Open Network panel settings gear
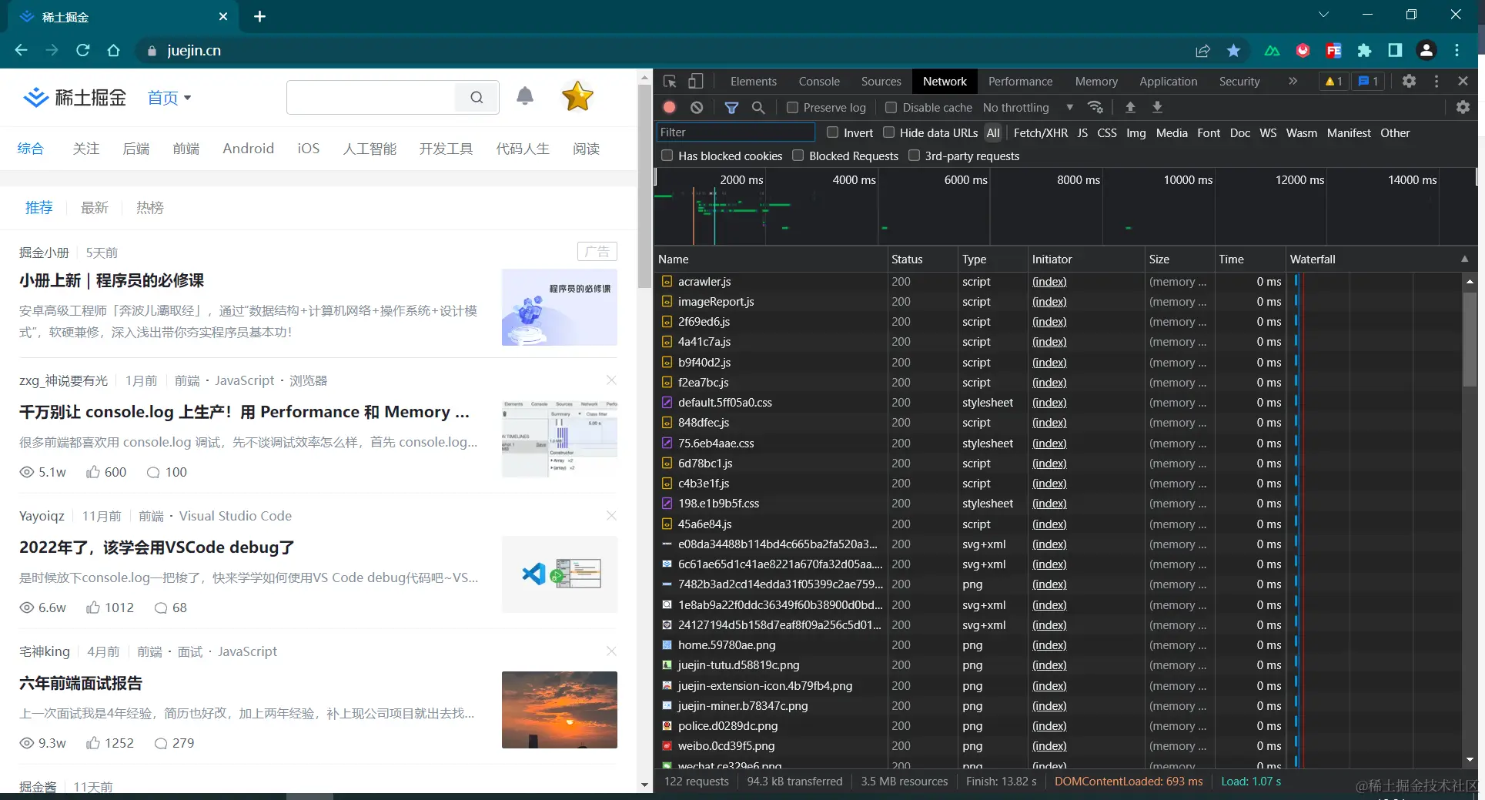The image size is (1485, 800). (1463, 107)
